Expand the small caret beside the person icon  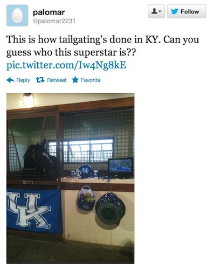pos(160,12)
